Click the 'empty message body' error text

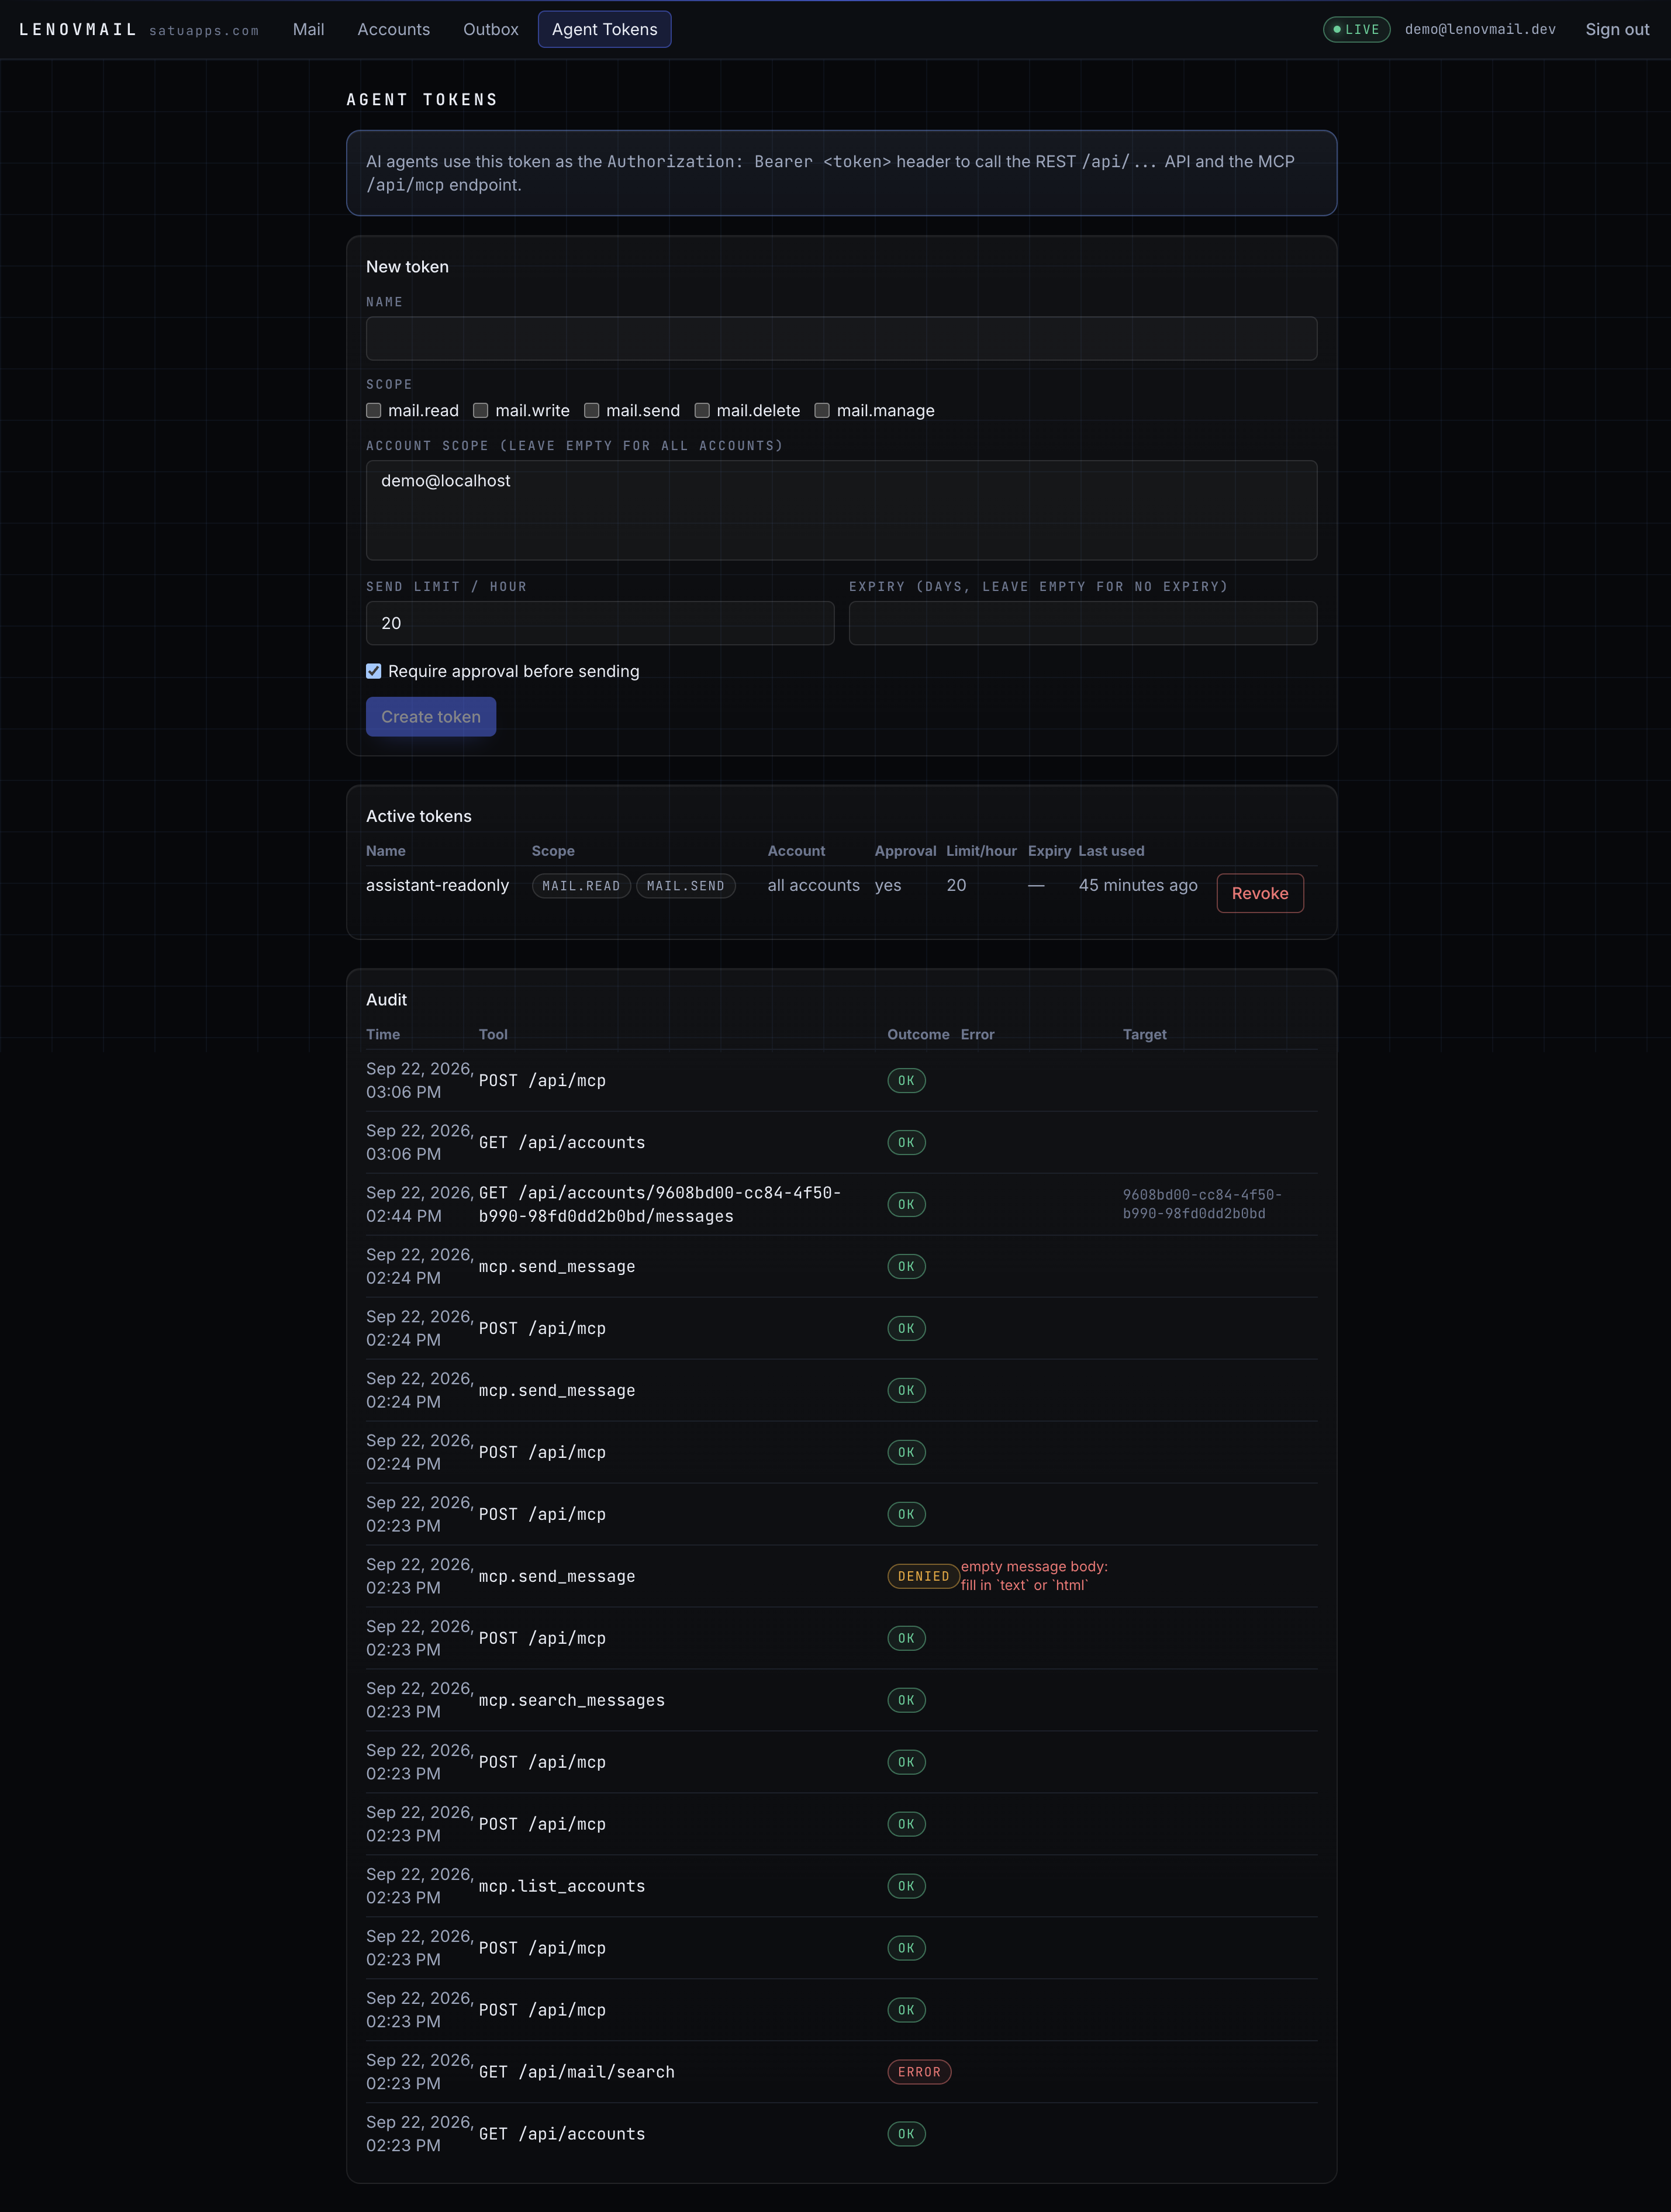click(x=1034, y=1576)
